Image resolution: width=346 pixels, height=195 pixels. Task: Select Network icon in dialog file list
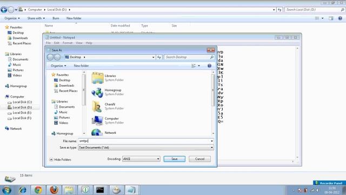click(x=97, y=132)
